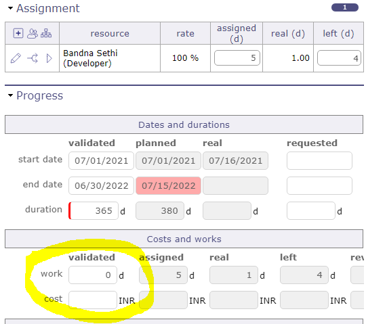Click the left days input field
366x324 pixels.
[339, 57]
